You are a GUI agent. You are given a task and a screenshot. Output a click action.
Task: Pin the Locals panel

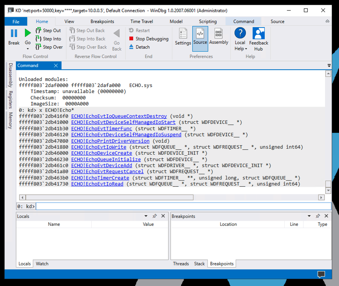[x=155, y=216]
